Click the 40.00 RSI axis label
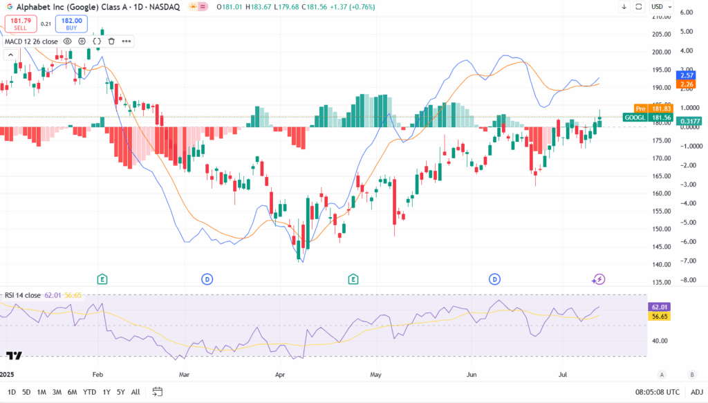This screenshot has height=403, width=708. (x=660, y=341)
